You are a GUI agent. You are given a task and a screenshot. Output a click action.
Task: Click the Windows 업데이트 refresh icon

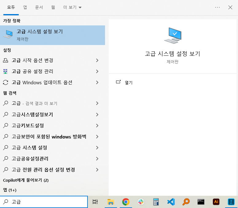6,82
